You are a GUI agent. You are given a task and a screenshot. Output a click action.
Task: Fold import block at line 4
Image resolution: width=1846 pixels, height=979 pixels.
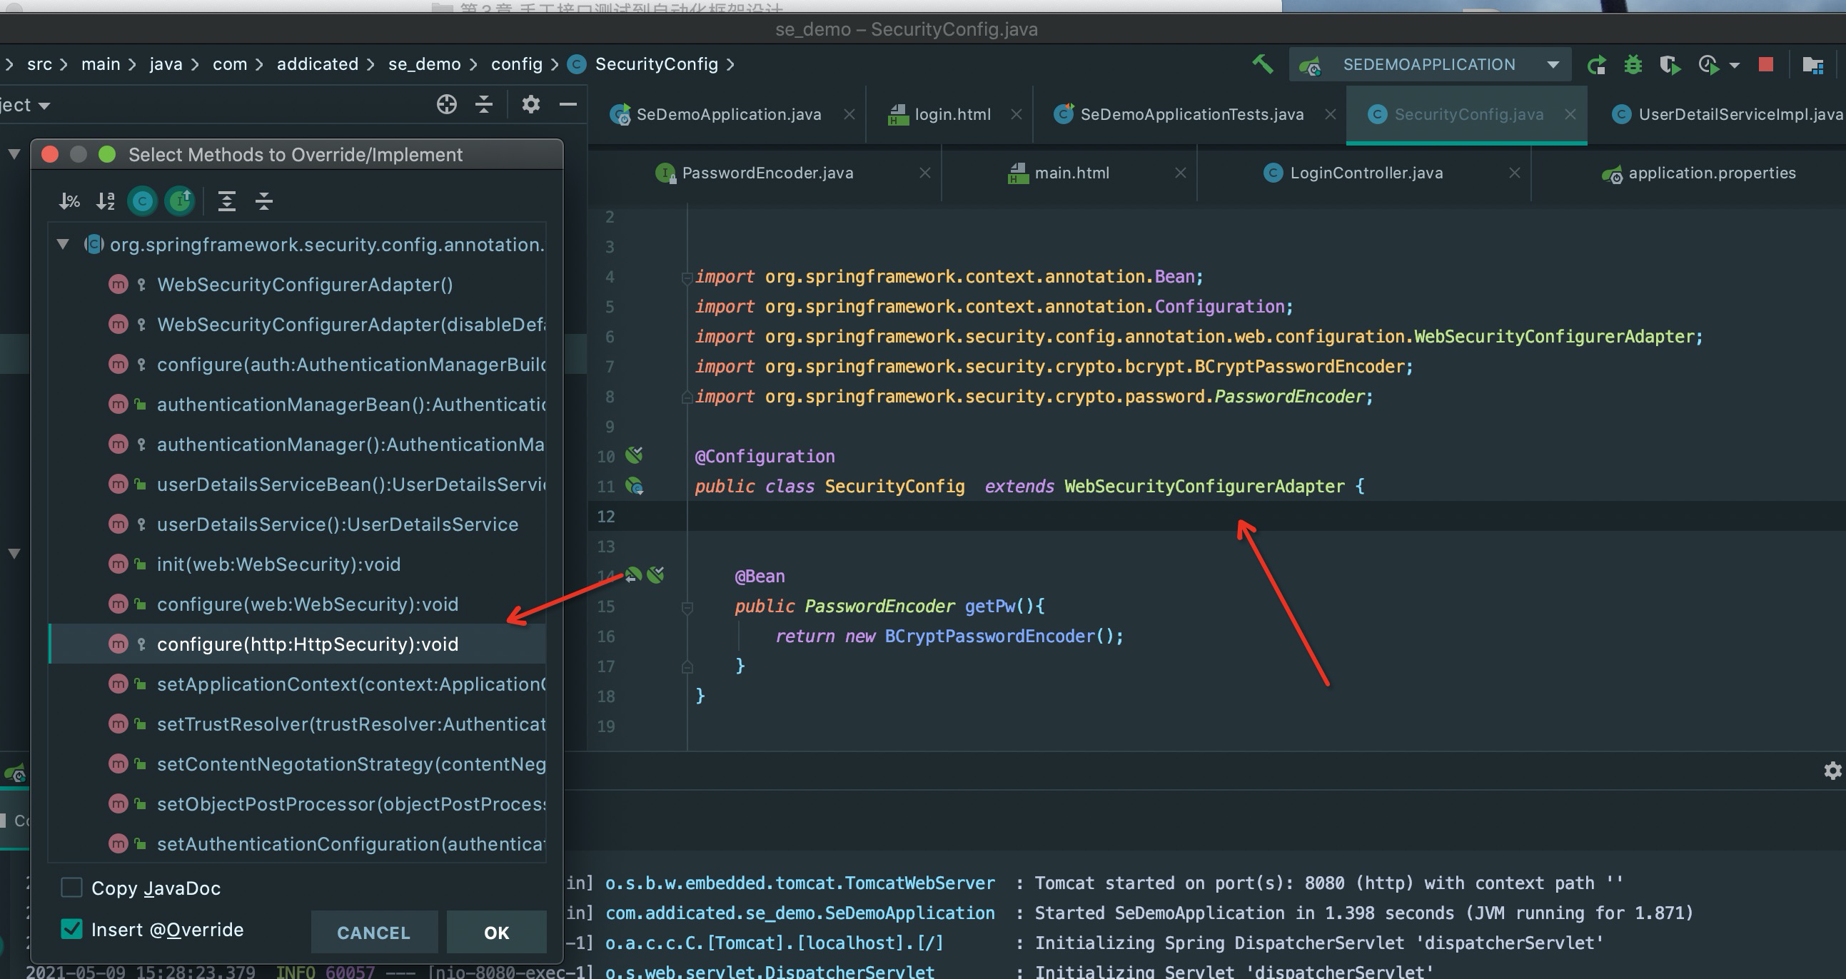(687, 277)
